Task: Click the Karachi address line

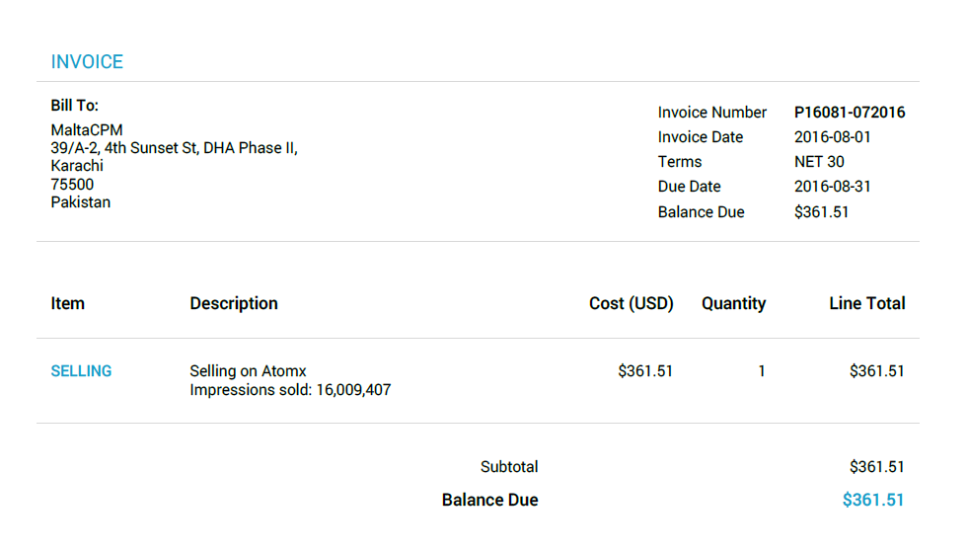Action: (x=77, y=166)
